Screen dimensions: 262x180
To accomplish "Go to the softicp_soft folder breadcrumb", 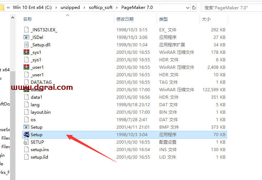I will click(101, 7).
